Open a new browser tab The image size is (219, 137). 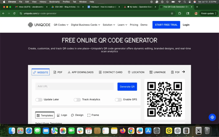click(x=197, y=7)
